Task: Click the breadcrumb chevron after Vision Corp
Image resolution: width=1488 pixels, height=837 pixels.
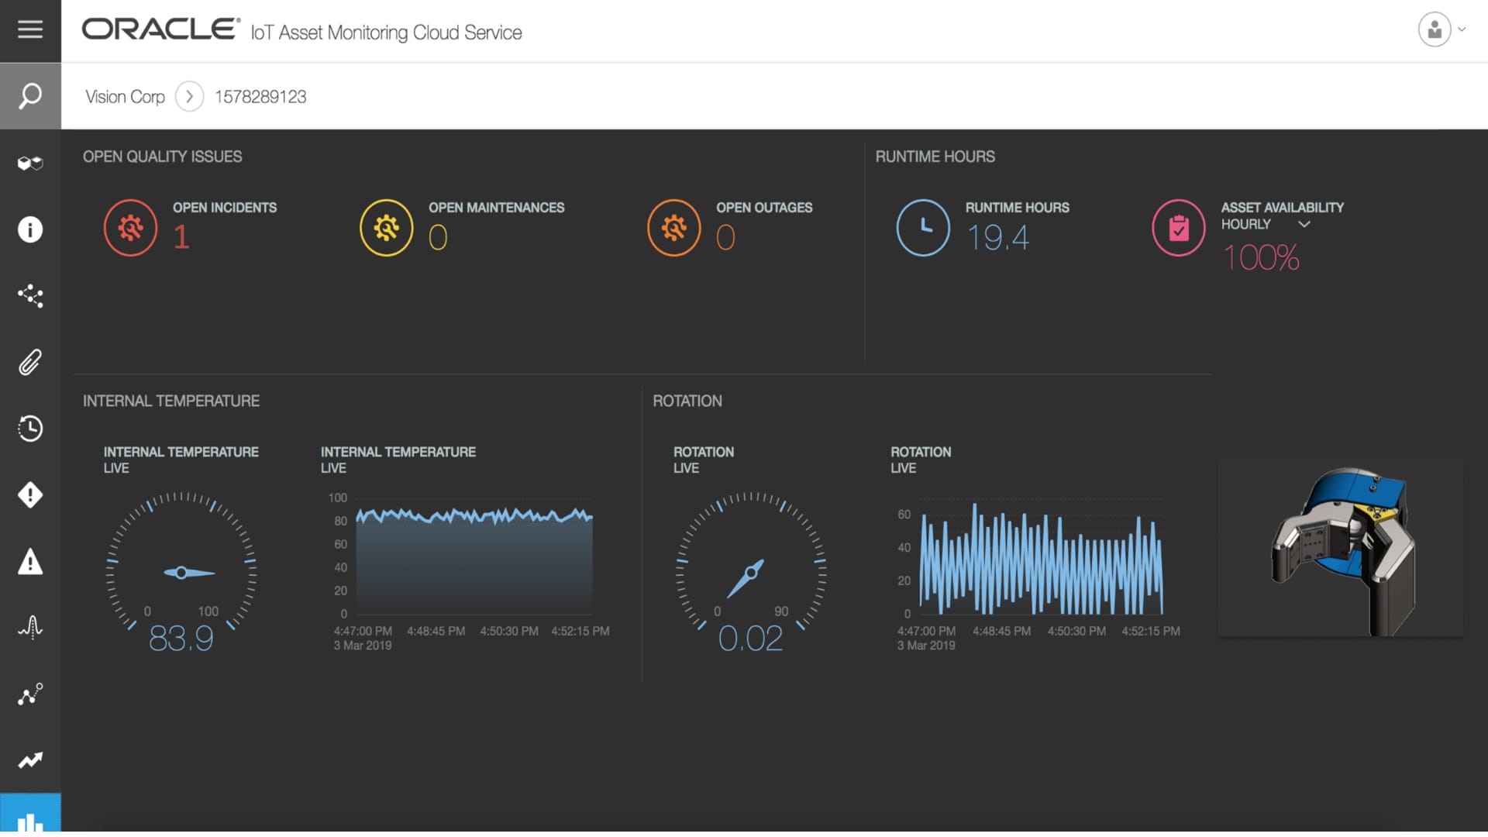Action: 189,97
